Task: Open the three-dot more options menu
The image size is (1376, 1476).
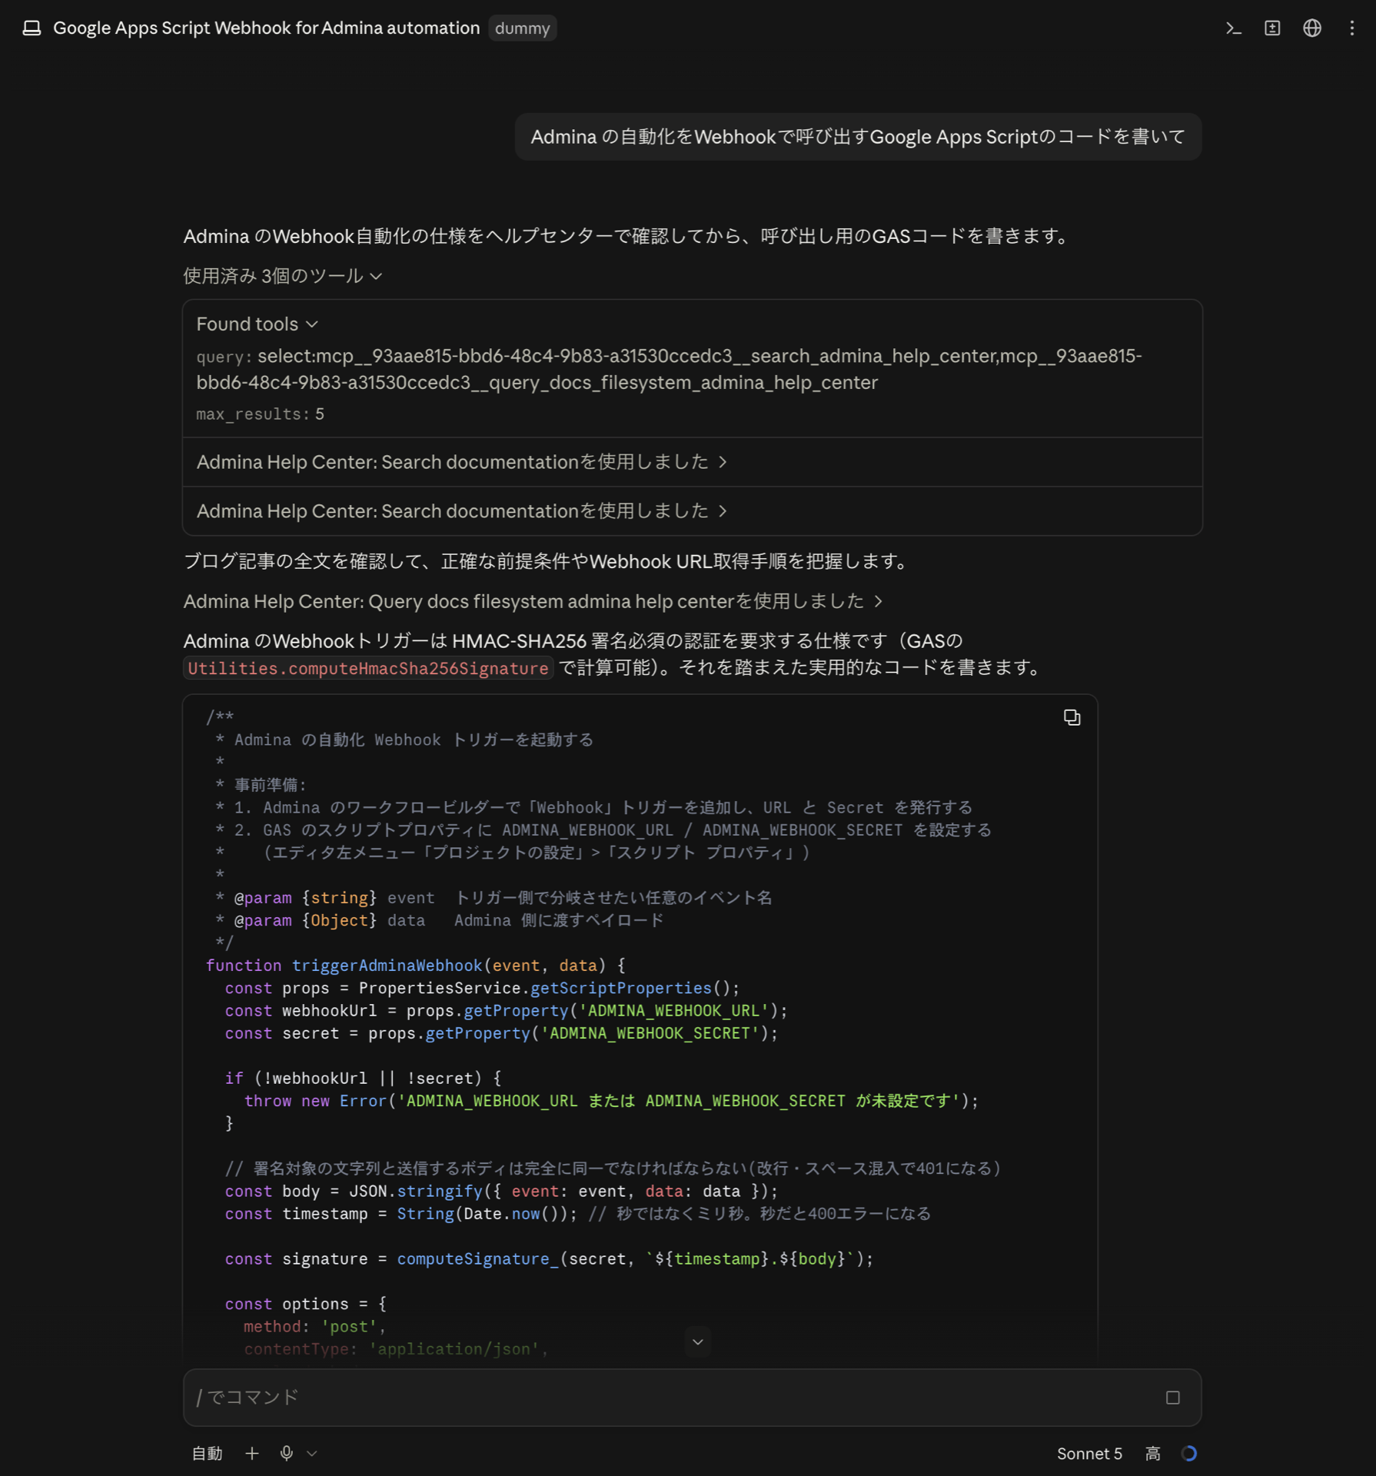Action: [1351, 28]
